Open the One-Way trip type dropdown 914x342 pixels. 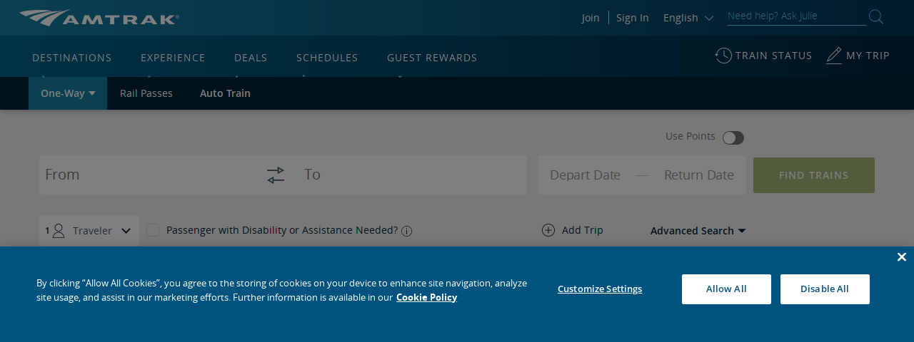(x=68, y=93)
